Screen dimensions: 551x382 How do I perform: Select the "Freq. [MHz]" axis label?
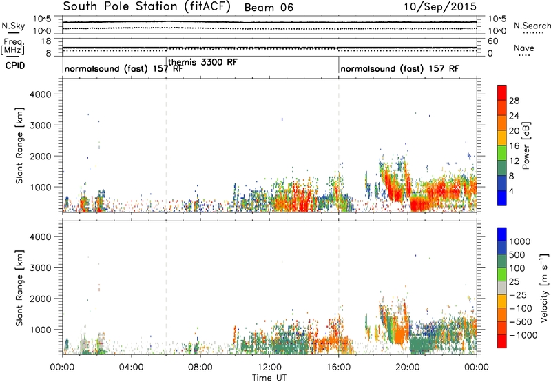point(13,47)
